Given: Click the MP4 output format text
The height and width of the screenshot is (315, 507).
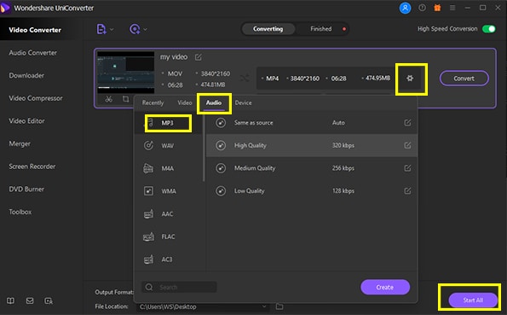Looking at the screenshot, I should (x=273, y=79).
